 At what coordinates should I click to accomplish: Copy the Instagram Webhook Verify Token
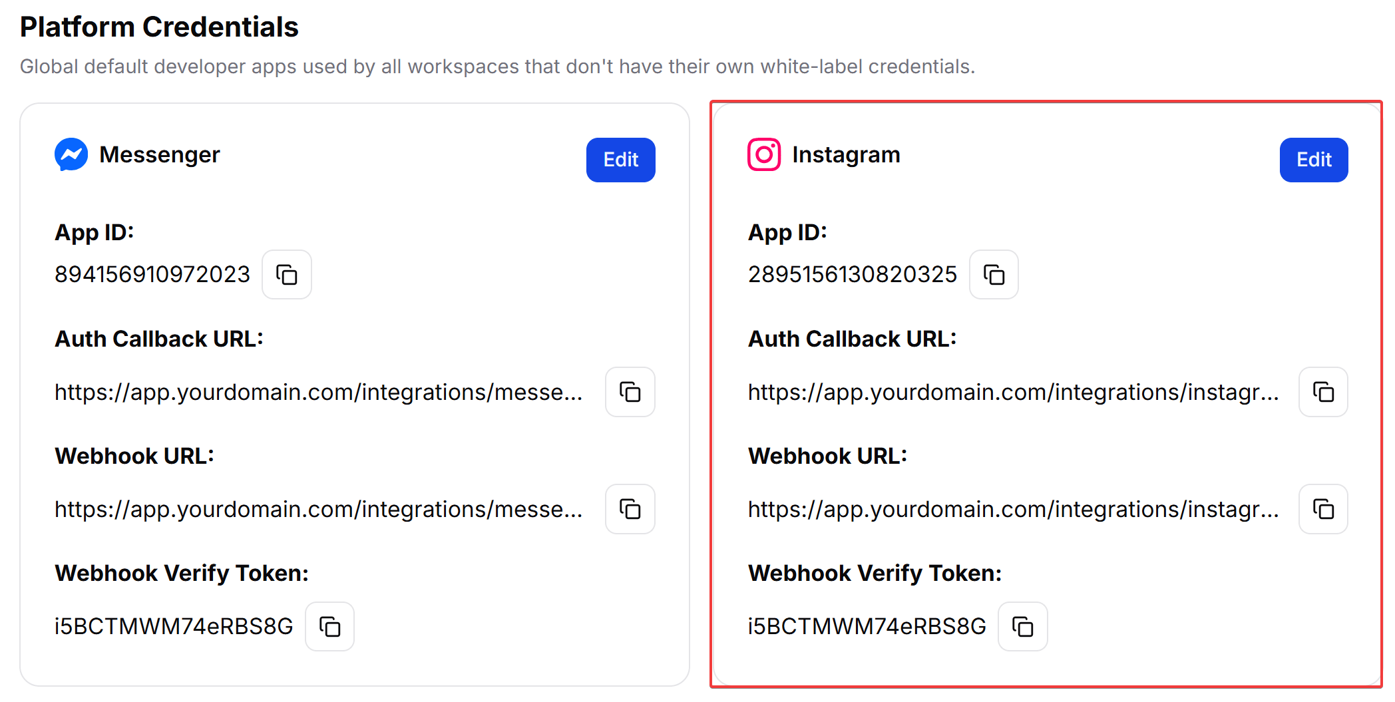tap(1023, 626)
